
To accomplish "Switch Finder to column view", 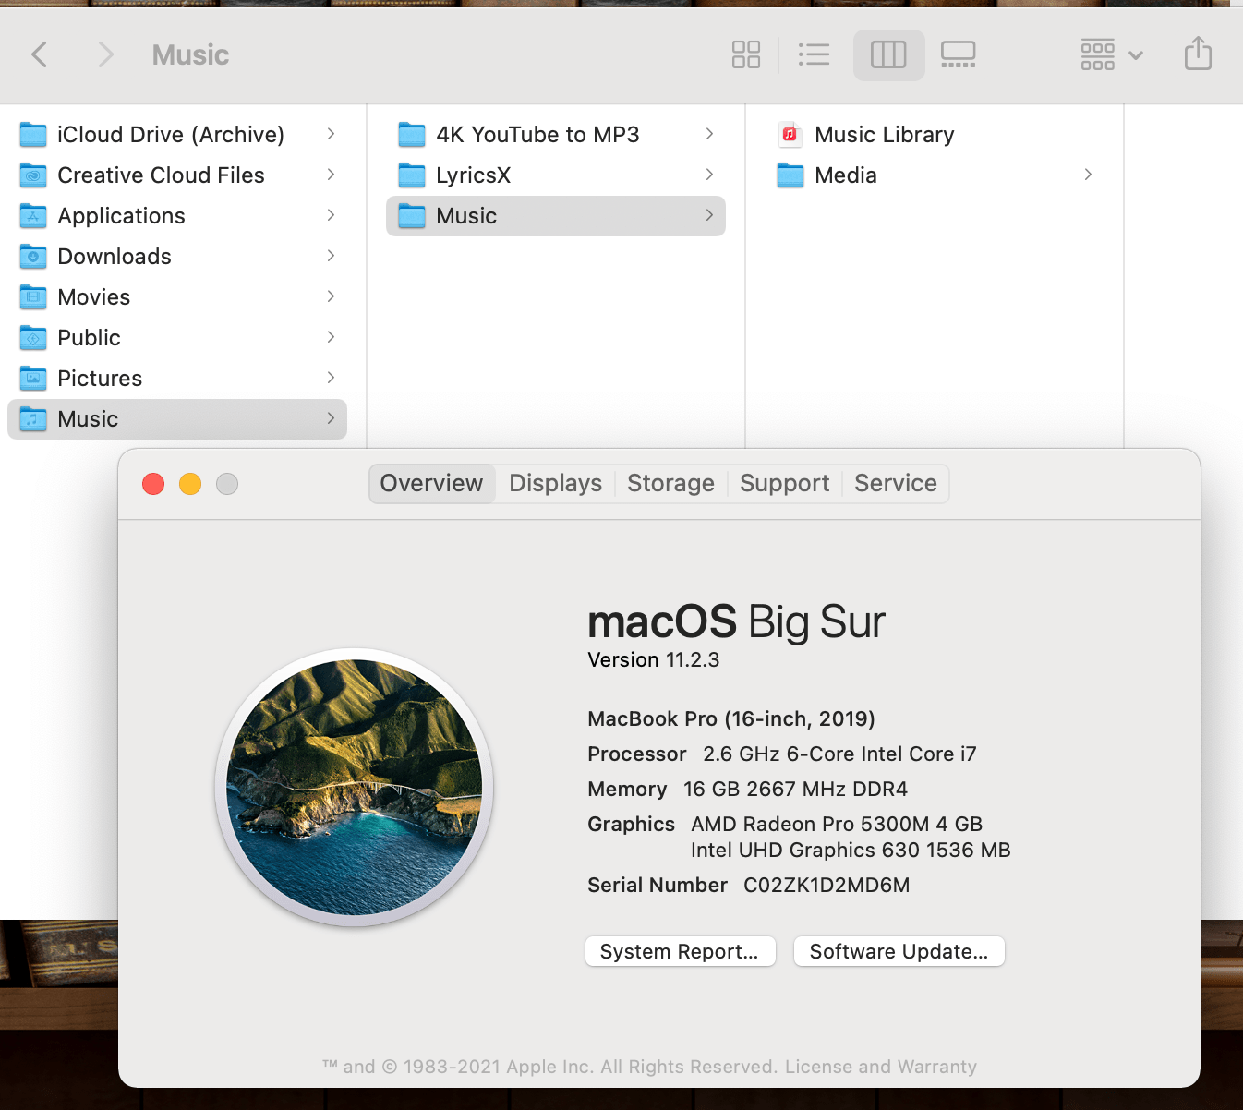I will click(888, 54).
